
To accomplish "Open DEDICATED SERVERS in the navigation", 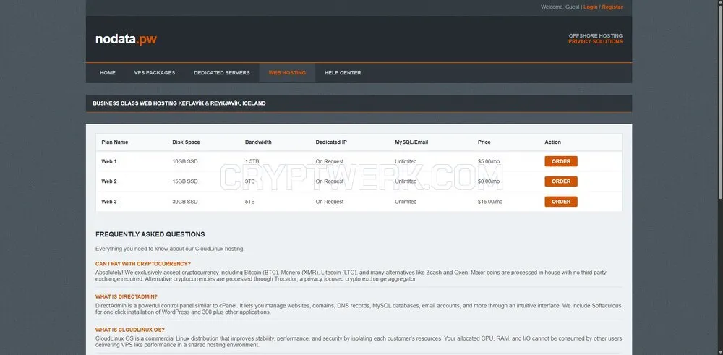I will coord(222,73).
